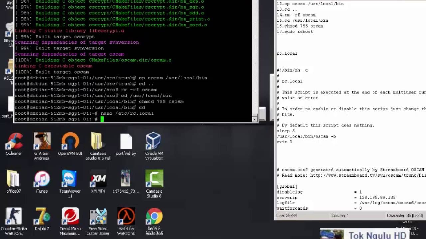Open Google Chrome desktop shortcut
The image size is (426, 239).
tap(154, 221)
